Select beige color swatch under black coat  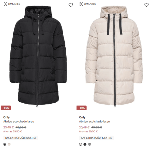point(9,144)
